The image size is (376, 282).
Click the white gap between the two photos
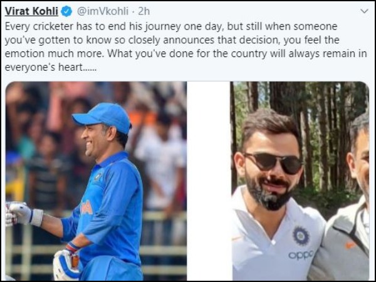pyautogui.click(x=209, y=181)
